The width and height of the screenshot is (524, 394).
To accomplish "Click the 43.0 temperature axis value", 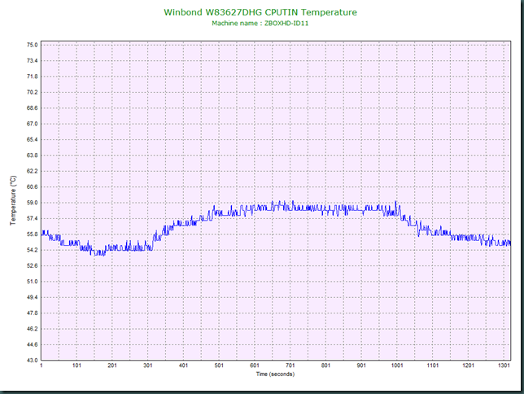I will tap(32, 361).
